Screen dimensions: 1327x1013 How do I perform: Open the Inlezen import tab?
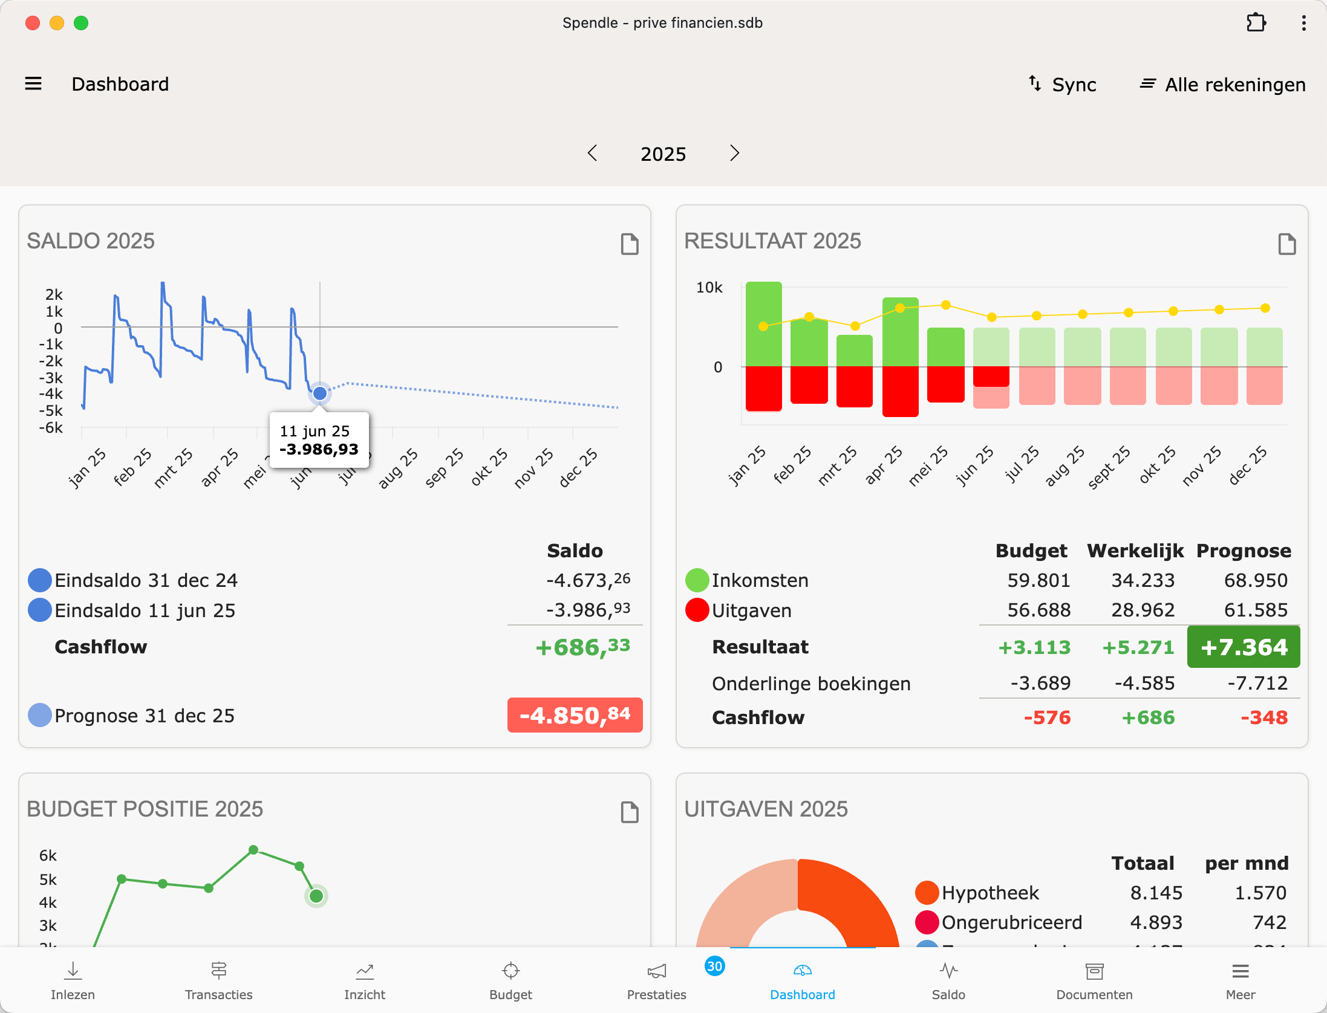pos(73,980)
